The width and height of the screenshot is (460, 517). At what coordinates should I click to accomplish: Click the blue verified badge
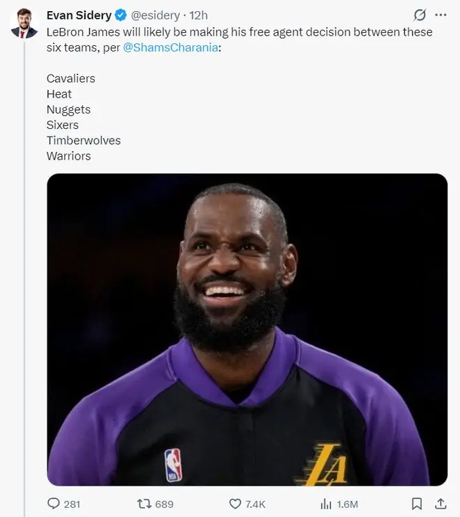(x=121, y=15)
